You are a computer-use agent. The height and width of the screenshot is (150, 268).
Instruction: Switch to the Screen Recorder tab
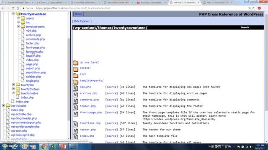[x=19, y=2]
